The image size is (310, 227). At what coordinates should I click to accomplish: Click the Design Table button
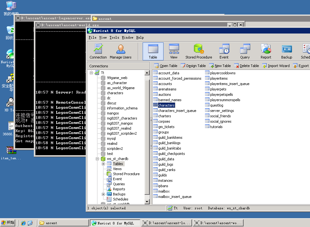click(x=193, y=66)
